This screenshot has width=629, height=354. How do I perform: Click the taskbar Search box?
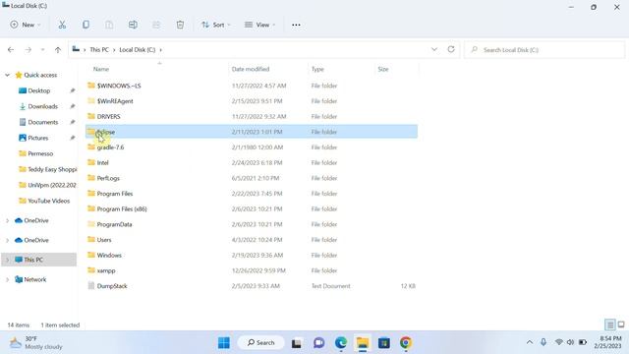(260, 343)
